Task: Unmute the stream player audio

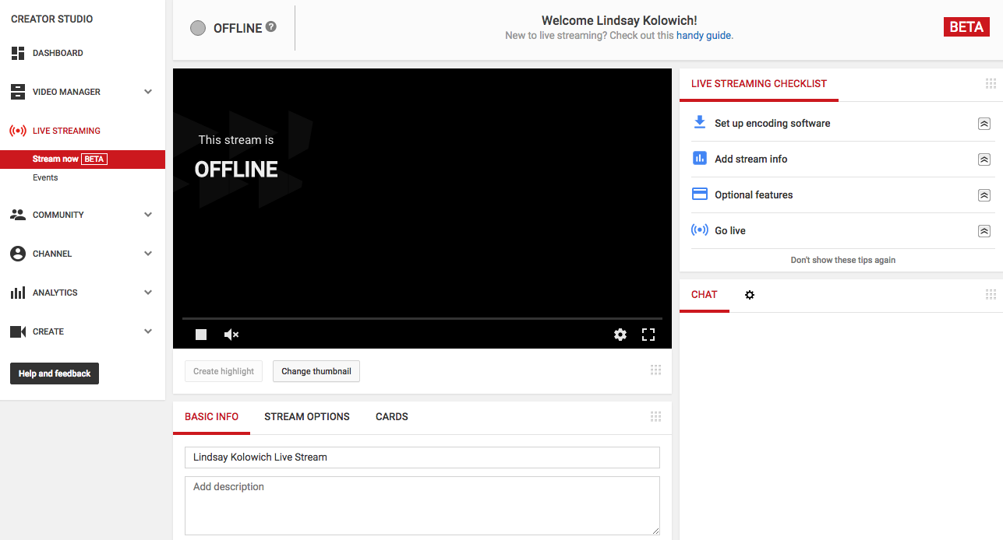Action: coord(231,335)
